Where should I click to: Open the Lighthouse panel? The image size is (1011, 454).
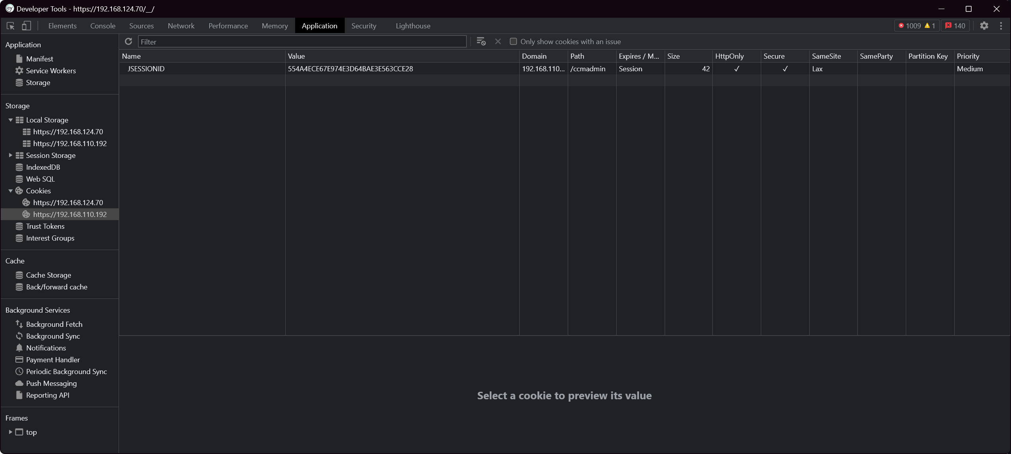tap(412, 26)
